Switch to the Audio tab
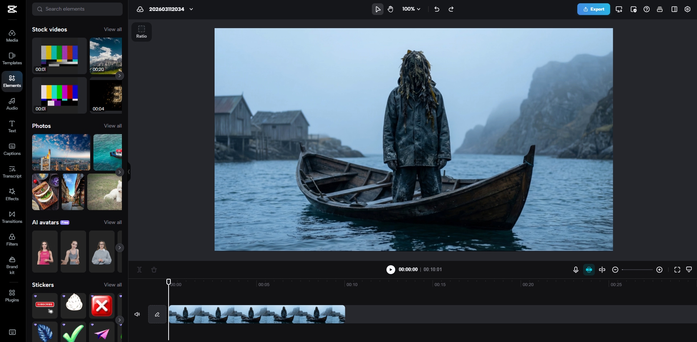The height and width of the screenshot is (342, 697). pos(12,104)
